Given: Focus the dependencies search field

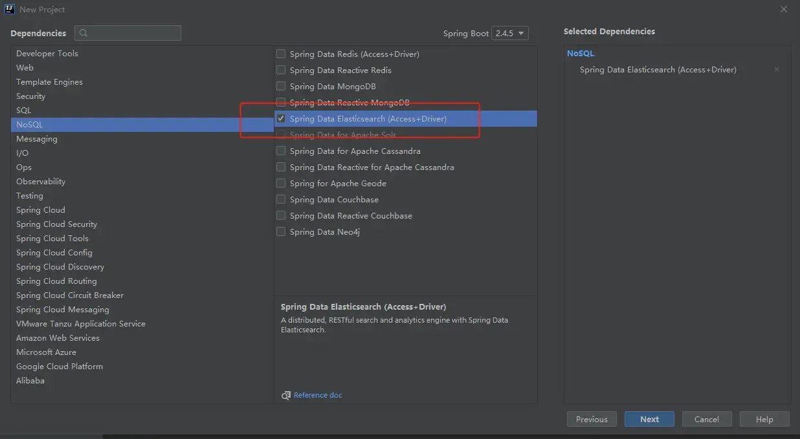Looking at the screenshot, I should click(134, 33).
